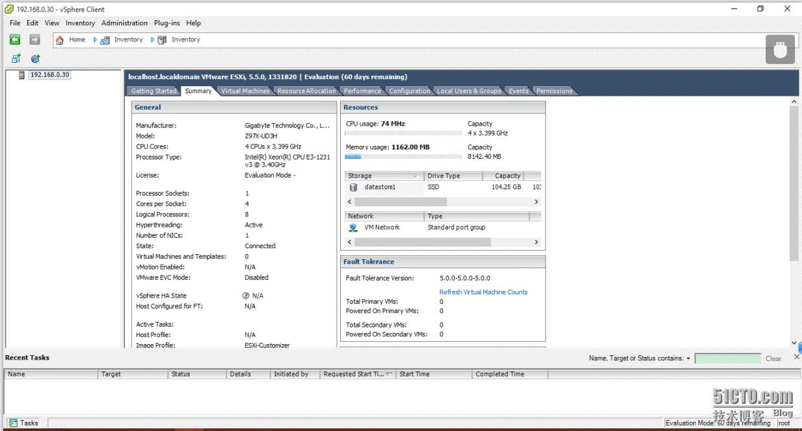This screenshot has height=431, width=802.
Task: Click the Tasks icon in status bar
Action: [x=13, y=423]
